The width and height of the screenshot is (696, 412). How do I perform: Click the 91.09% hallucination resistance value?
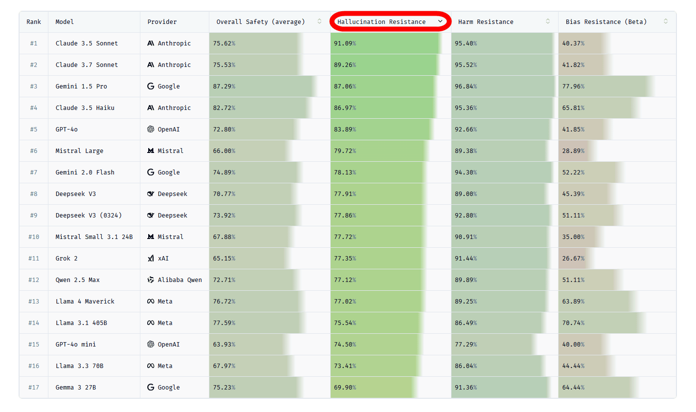pos(345,43)
